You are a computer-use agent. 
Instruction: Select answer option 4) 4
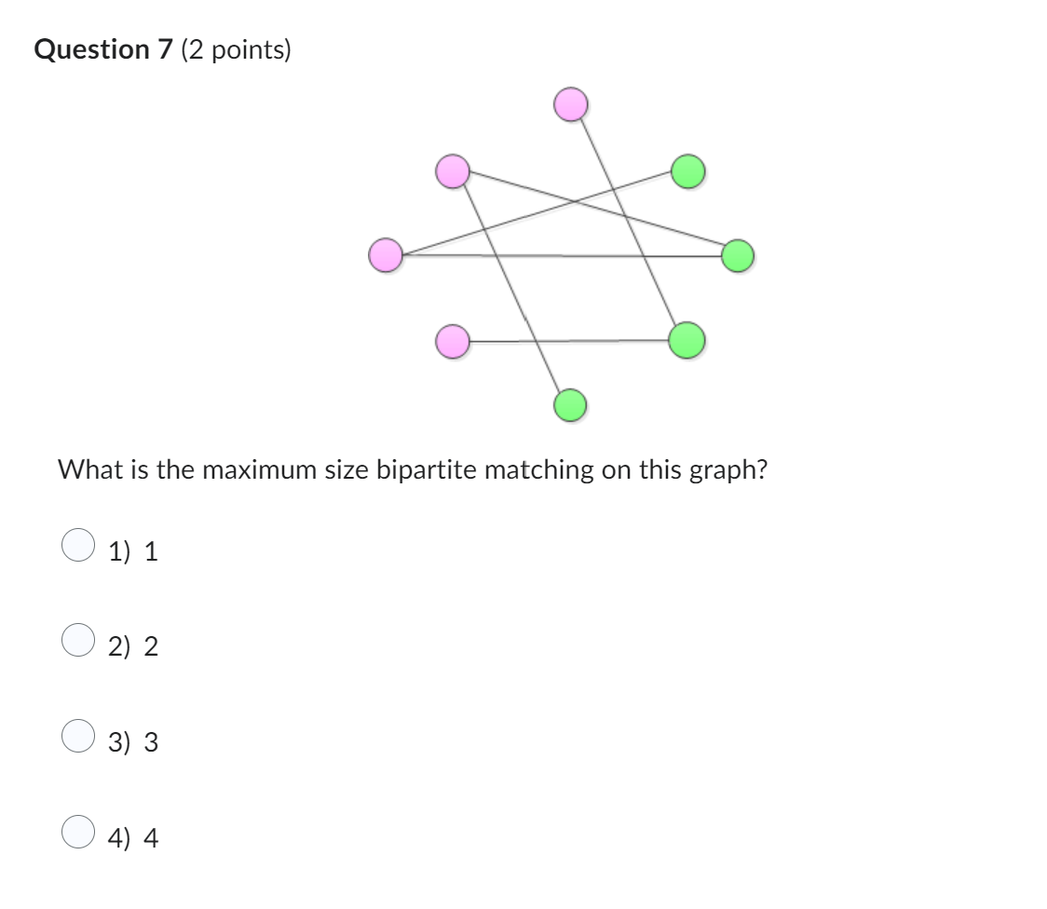[78, 833]
